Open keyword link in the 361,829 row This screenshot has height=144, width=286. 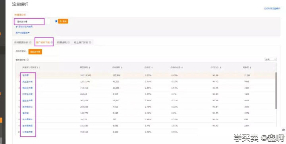pyautogui.click(x=27, y=100)
